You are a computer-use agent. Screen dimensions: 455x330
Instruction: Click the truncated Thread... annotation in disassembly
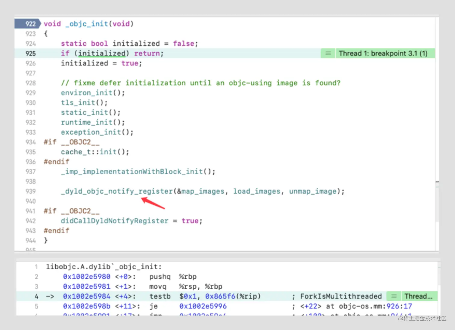[x=419, y=296]
